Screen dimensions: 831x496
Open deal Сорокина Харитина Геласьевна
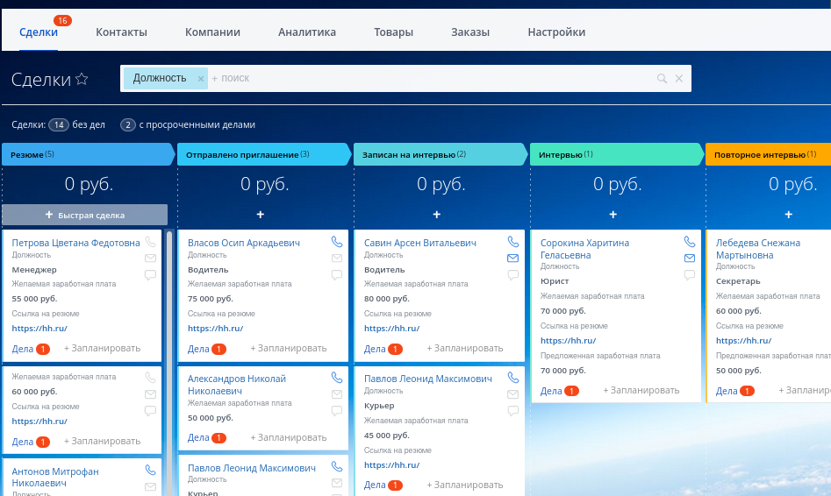click(584, 249)
